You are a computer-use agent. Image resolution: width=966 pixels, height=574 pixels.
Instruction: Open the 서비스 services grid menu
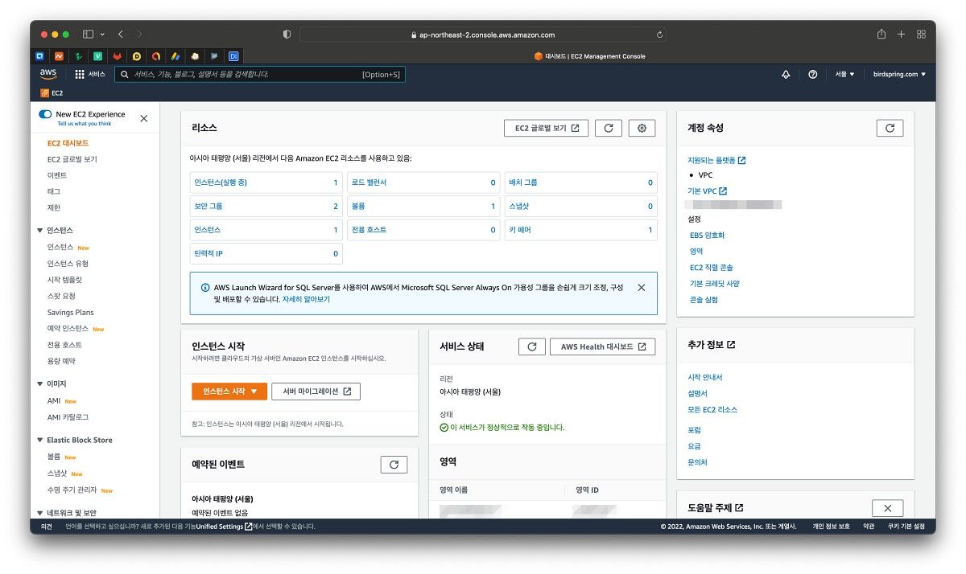pyautogui.click(x=89, y=74)
